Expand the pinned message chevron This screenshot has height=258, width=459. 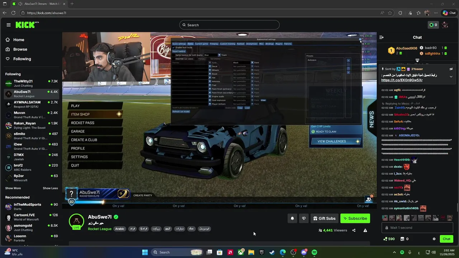[x=451, y=76]
